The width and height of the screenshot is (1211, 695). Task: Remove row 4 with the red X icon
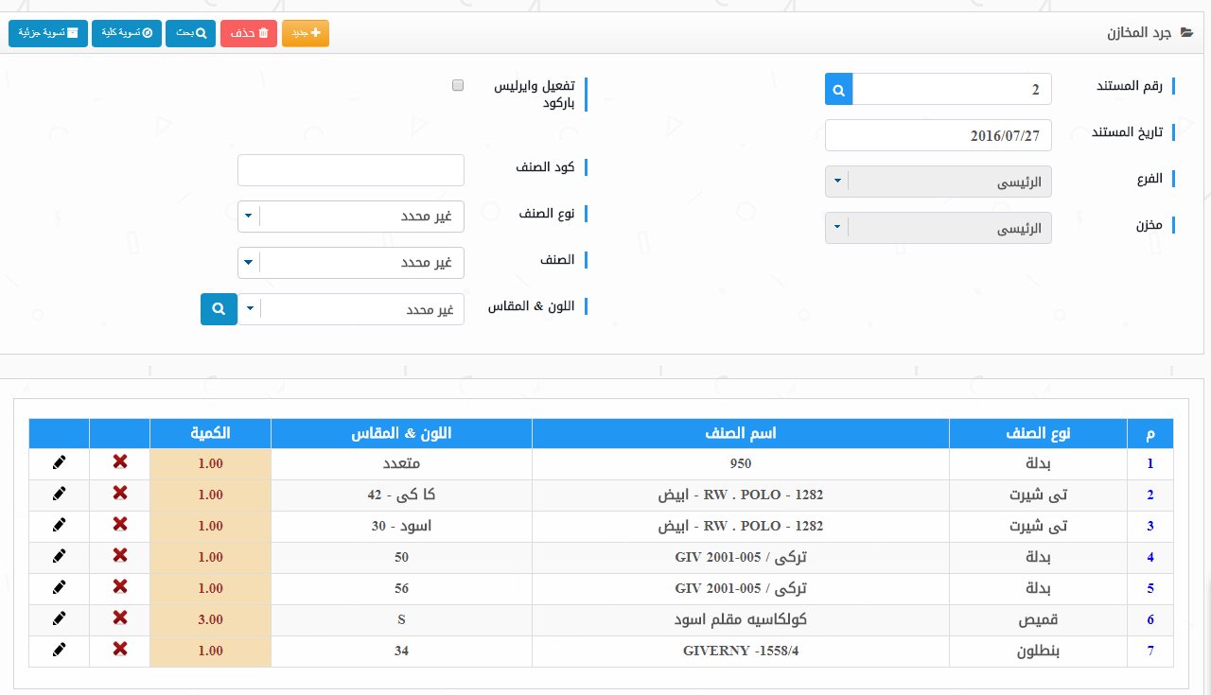tap(120, 556)
